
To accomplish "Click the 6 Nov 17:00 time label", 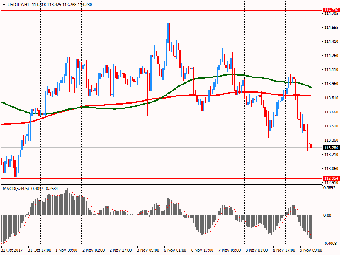I will (202, 250).
